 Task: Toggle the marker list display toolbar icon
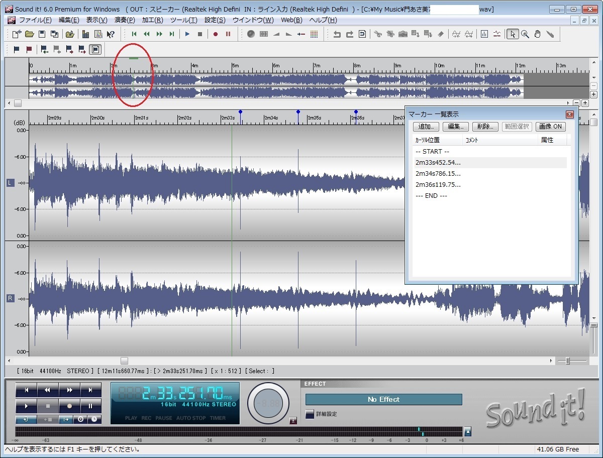click(x=95, y=49)
